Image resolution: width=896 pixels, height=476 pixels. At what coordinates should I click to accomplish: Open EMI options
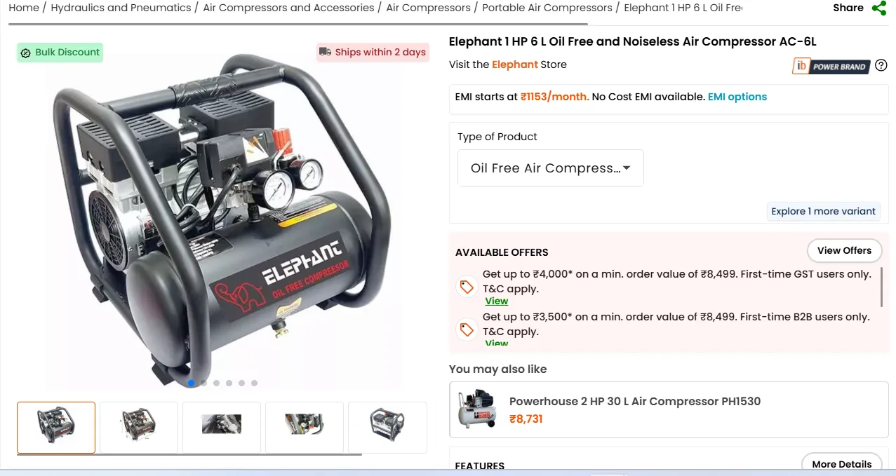click(x=737, y=97)
